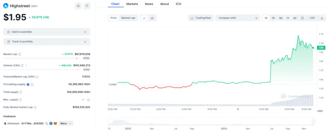
Task: Copy the Ethereum contract address
Action: [47, 124]
